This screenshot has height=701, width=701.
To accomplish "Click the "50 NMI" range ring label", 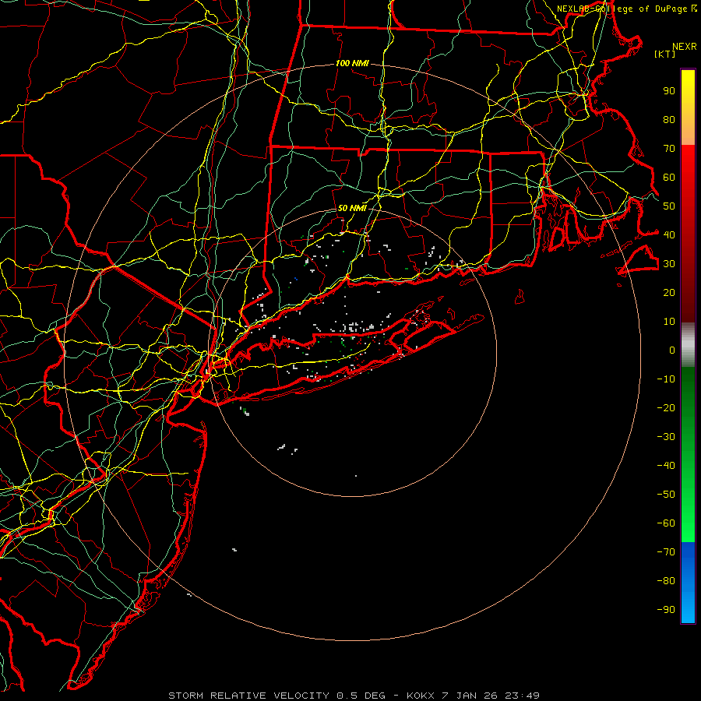I will click(x=352, y=208).
